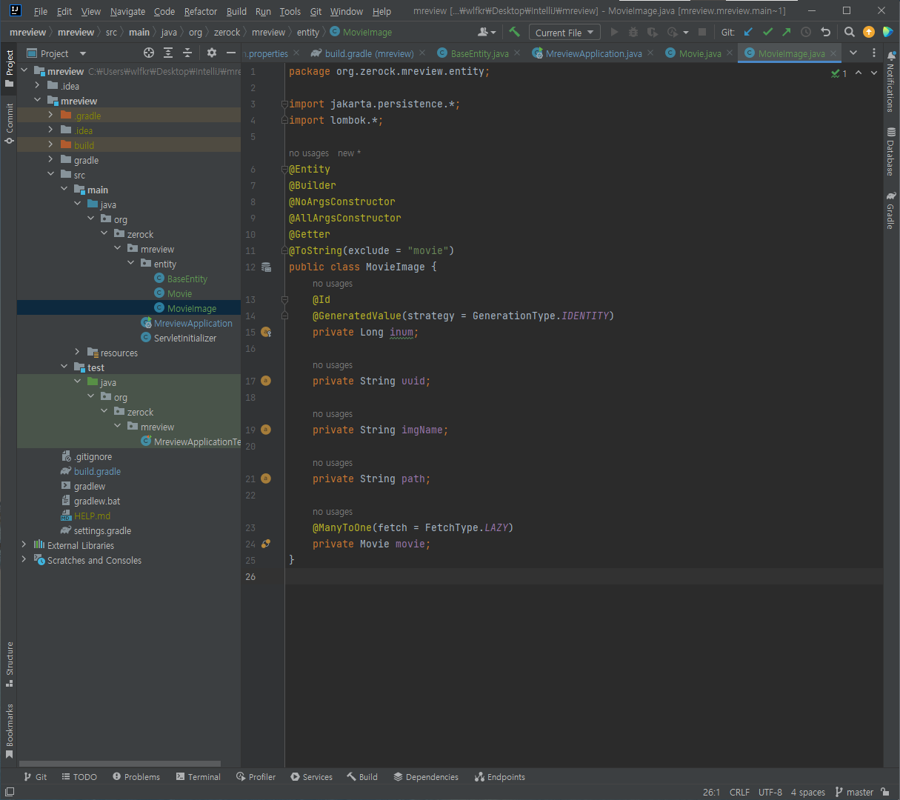Click the Project panel horizontal scrollbar
Viewport: 900px width, 800px height.
tap(119, 764)
